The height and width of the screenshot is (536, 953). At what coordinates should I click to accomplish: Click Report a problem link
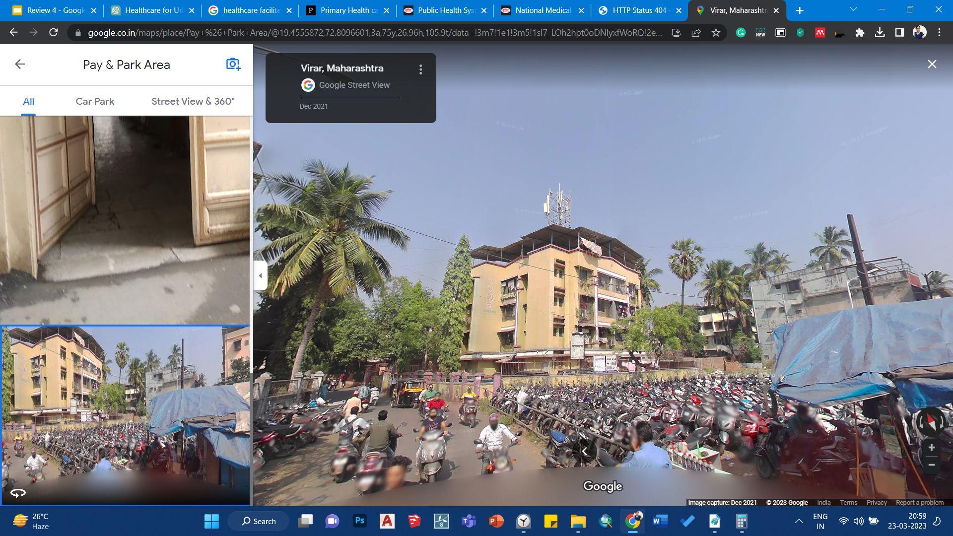[919, 502]
